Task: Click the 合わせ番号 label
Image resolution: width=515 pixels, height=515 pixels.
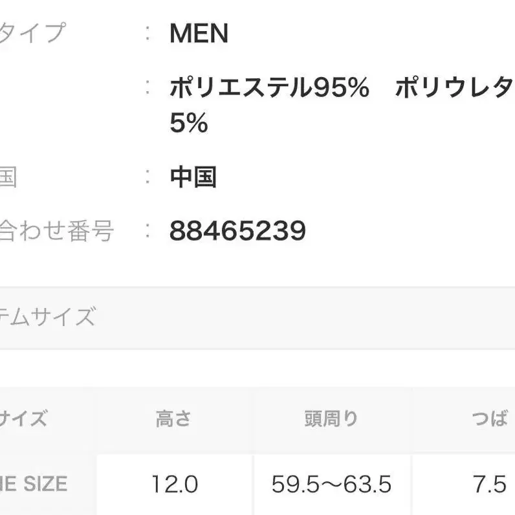Action: [57, 231]
